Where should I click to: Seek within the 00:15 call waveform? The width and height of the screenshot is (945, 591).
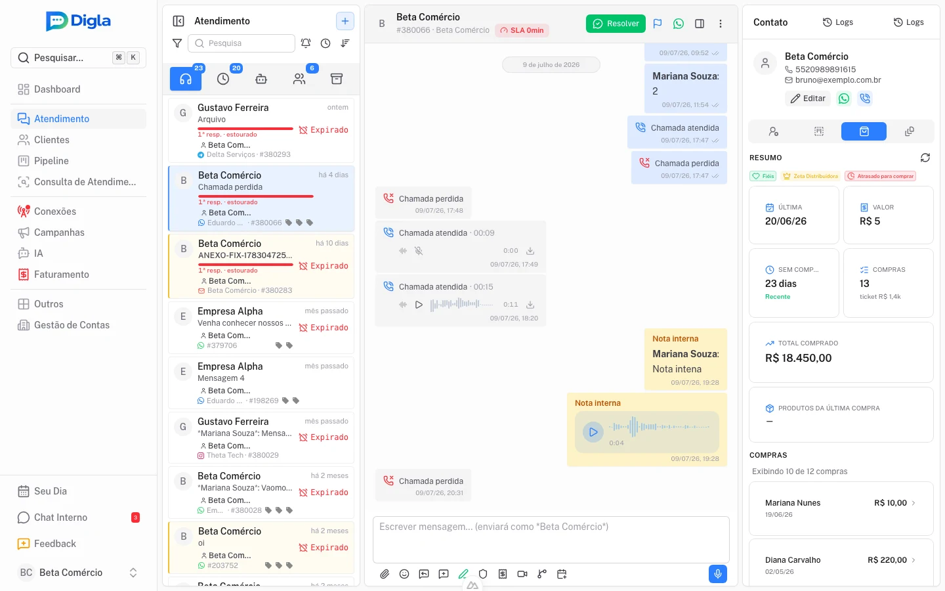pyautogui.click(x=462, y=304)
